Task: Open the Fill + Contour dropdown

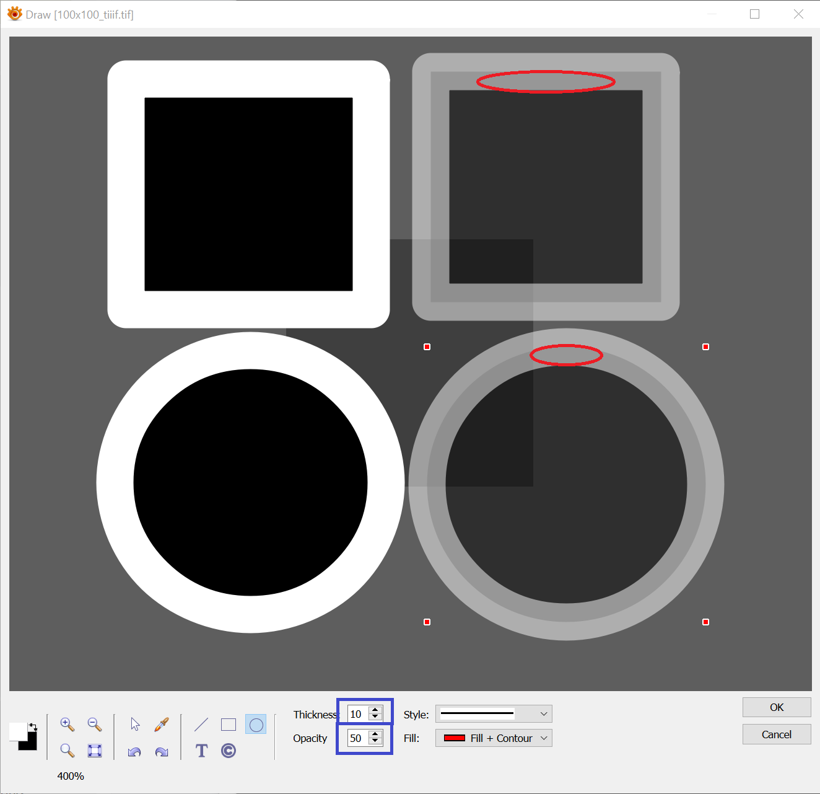Action: click(x=493, y=738)
